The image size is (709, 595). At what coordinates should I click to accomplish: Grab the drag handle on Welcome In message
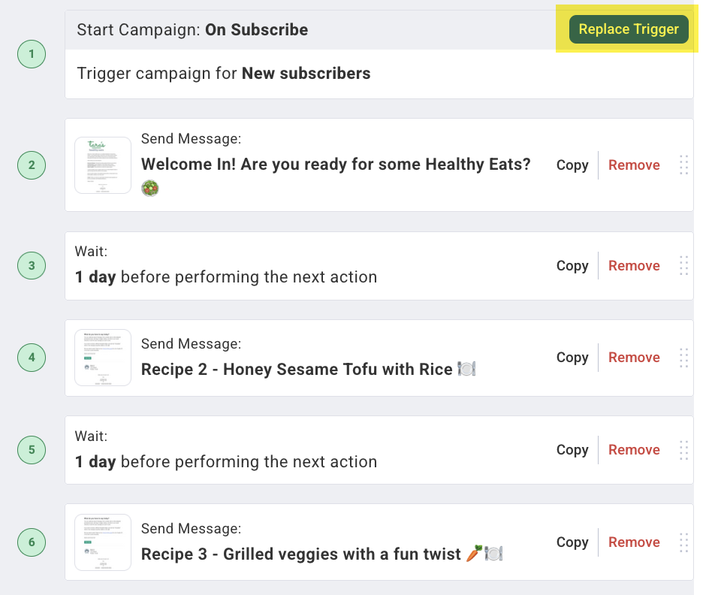point(683,165)
